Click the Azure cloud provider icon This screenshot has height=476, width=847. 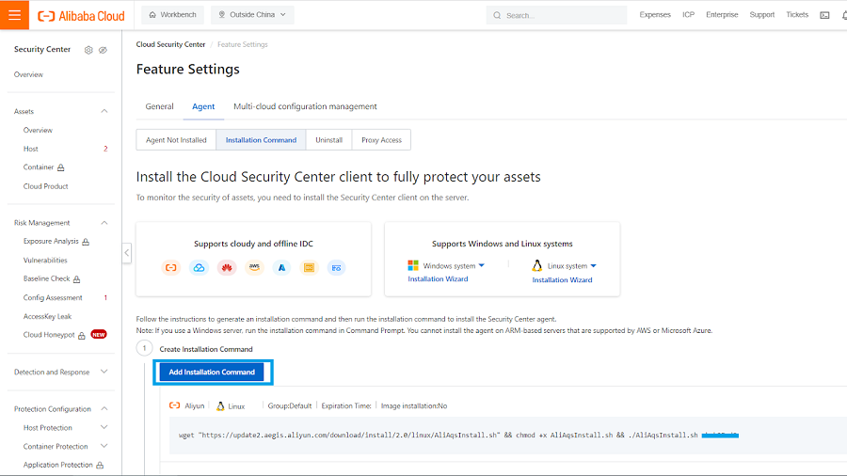pos(281,268)
